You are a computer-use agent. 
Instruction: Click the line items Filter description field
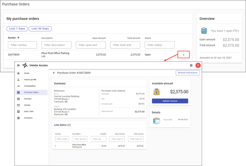[x=80, y=139]
